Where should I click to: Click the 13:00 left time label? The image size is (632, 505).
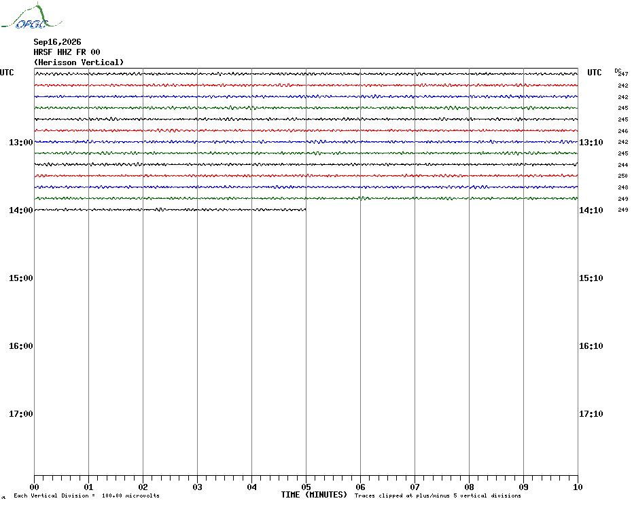(x=21, y=142)
